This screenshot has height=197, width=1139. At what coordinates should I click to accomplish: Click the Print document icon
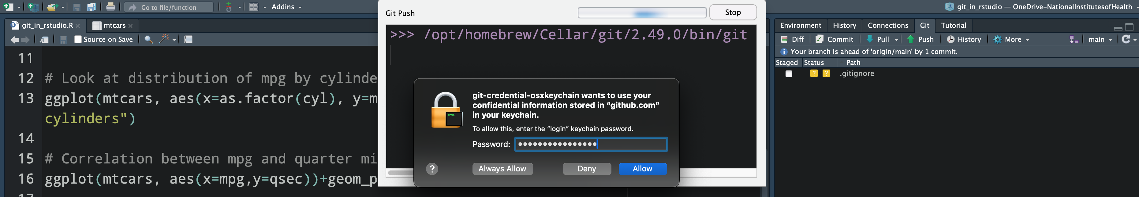[x=110, y=7]
